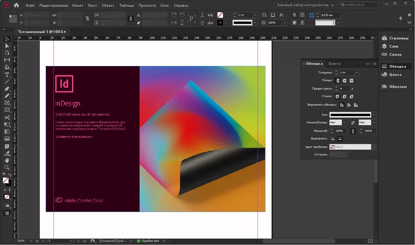Open the Layers (Слои) panel
The height and width of the screenshot is (245, 415).
pos(394,46)
